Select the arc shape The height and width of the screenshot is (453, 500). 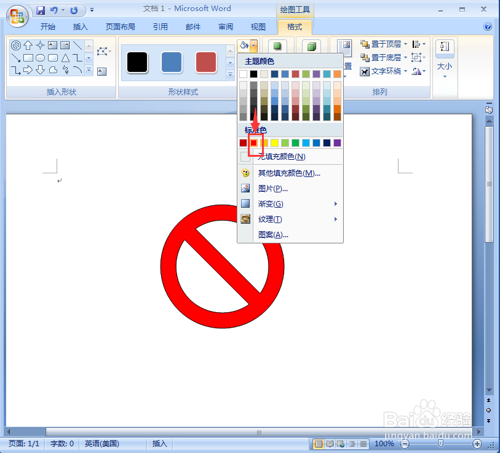coord(77,70)
